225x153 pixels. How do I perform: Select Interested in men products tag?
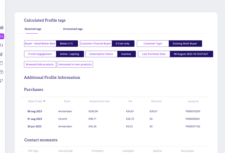coord(75,65)
